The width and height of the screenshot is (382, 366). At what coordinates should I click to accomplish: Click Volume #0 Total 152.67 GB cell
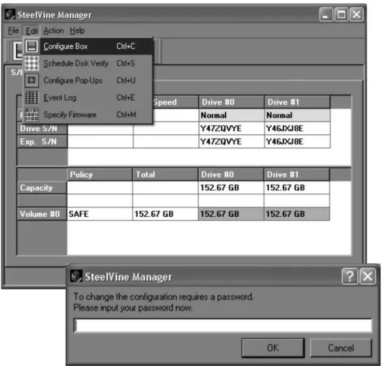pyautogui.click(x=165, y=214)
